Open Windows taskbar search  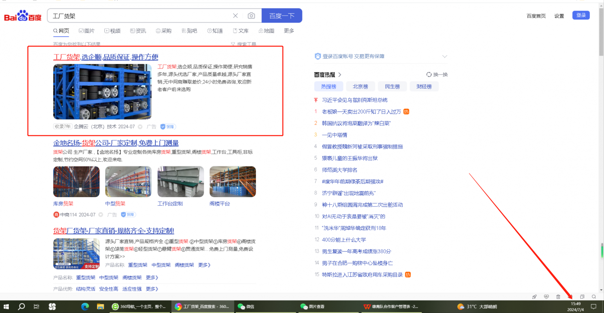(21, 307)
